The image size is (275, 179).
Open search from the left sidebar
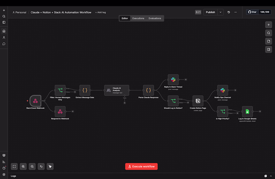coord(4,16)
